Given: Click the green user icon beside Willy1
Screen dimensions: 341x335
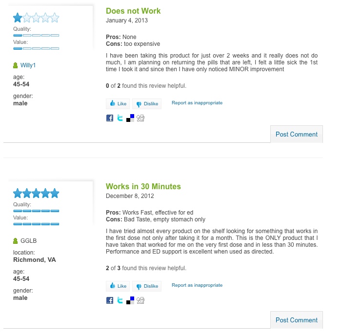Looking at the screenshot, I should [16, 65].
